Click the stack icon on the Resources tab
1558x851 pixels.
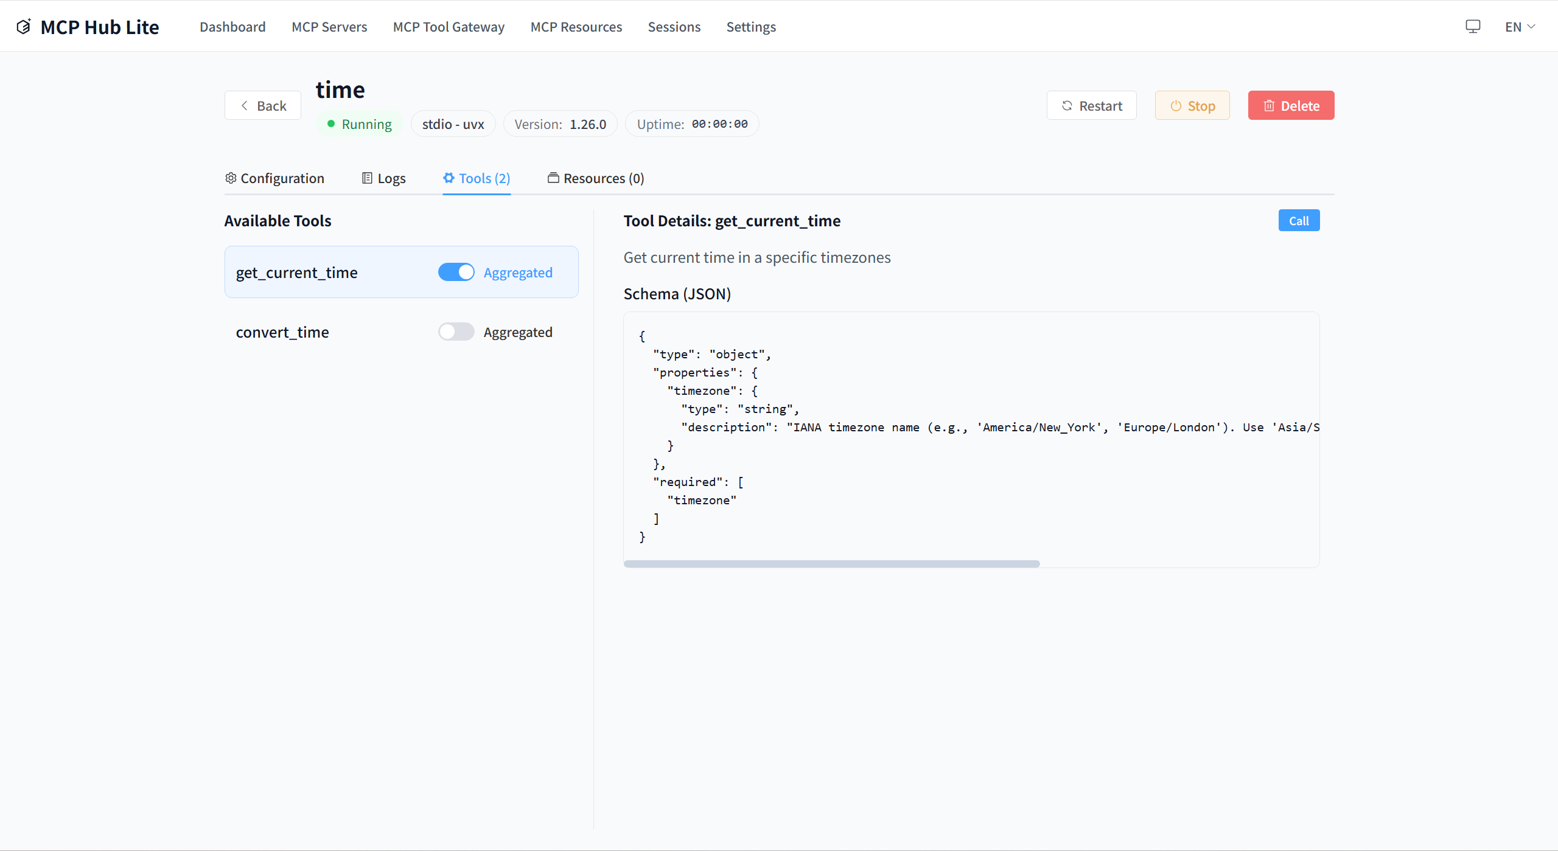tap(553, 178)
